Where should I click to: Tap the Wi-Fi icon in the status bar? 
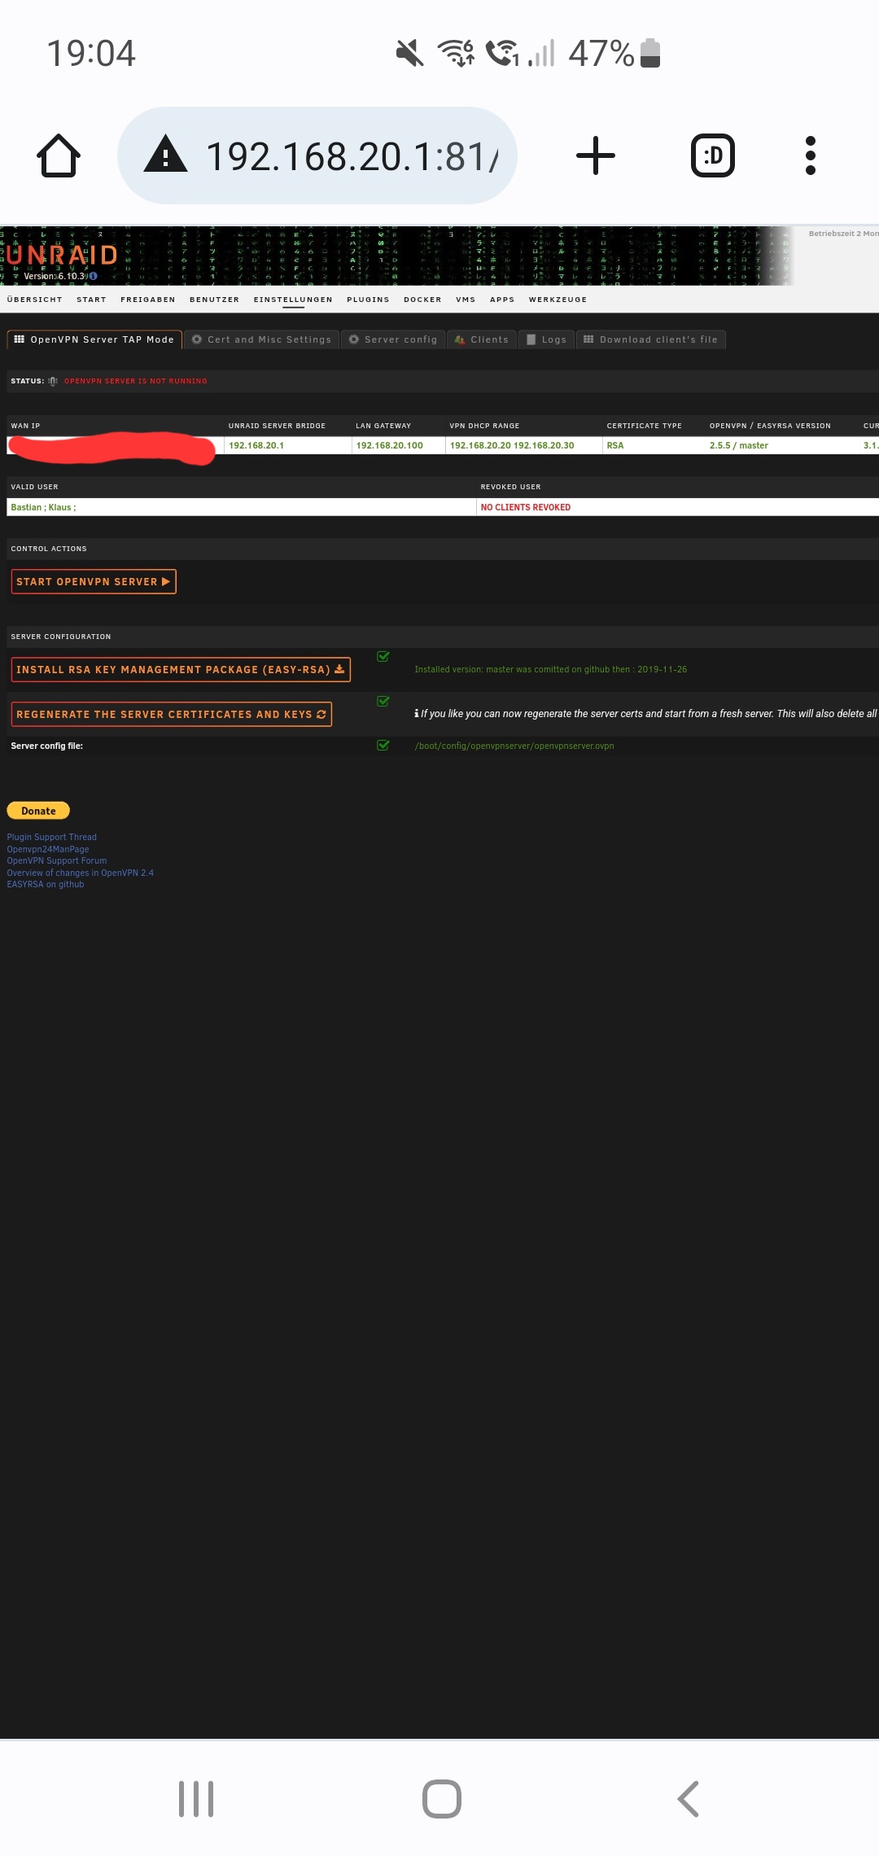tap(457, 53)
